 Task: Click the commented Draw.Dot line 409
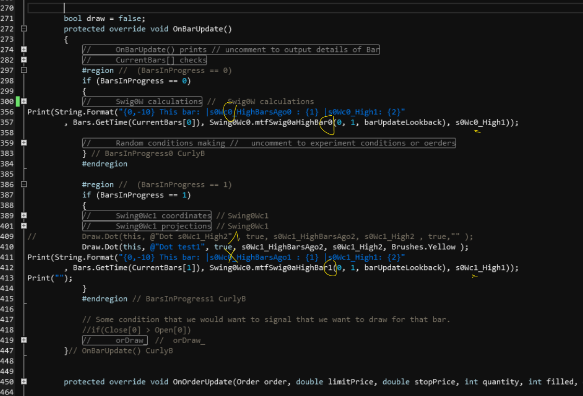tap(277, 237)
